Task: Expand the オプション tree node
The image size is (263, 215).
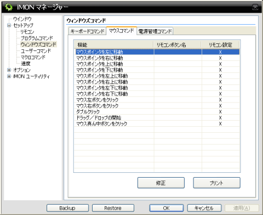Action: tap(9, 70)
